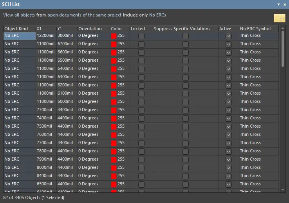Viewport: 289px width, 203px height.
Task: Uncheck Active for row Y1 6500mil
Action: tap(229, 60)
